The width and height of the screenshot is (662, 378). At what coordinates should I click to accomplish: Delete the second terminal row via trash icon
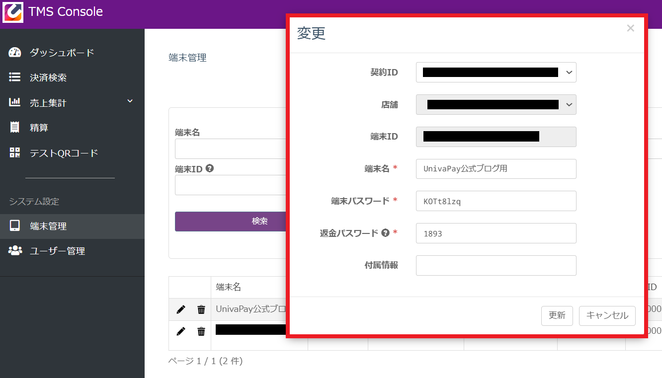[201, 331]
